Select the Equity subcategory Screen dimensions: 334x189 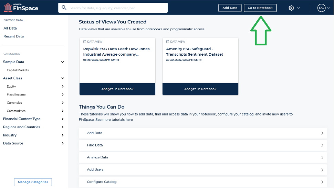point(11,87)
